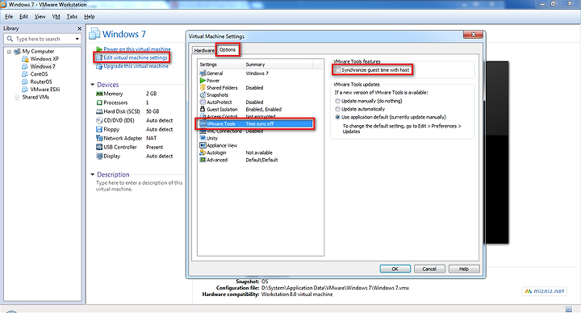The width and height of the screenshot is (581, 313).
Task: Open the Tabs menu
Action: (x=72, y=17)
